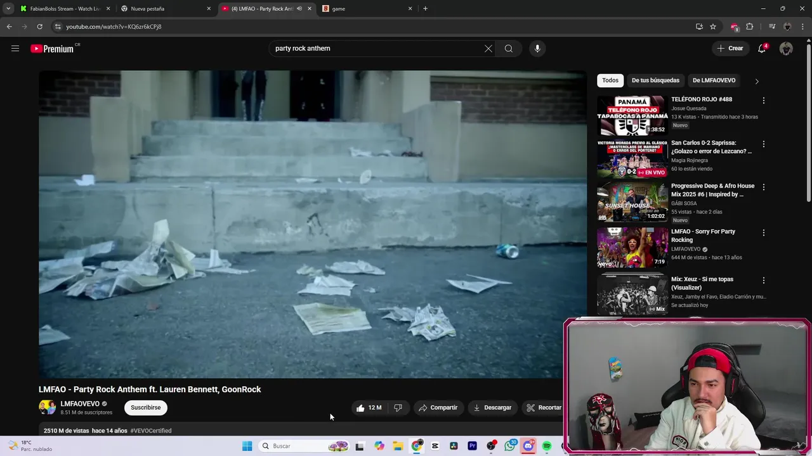Open Progressive Deep & Afro House thumbnail
The width and height of the screenshot is (812, 456).
pyautogui.click(x=632, y=202)
